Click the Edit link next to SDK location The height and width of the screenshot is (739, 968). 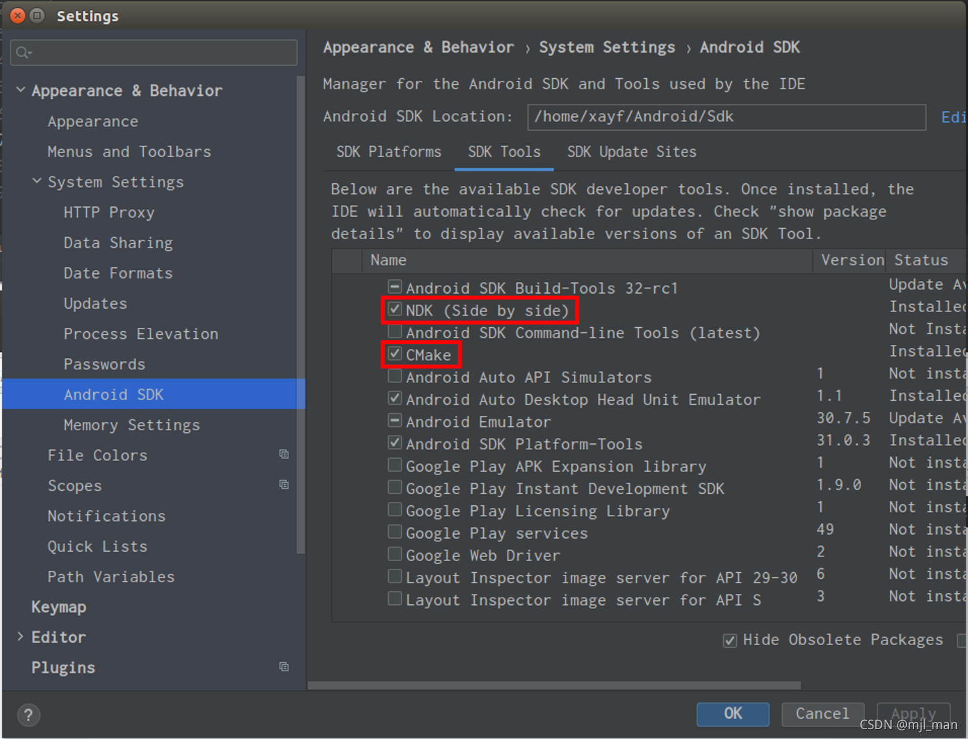coord(954,117)
